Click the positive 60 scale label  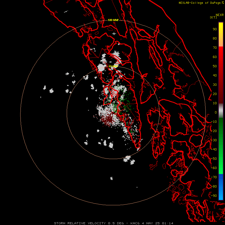coord(215,57)
